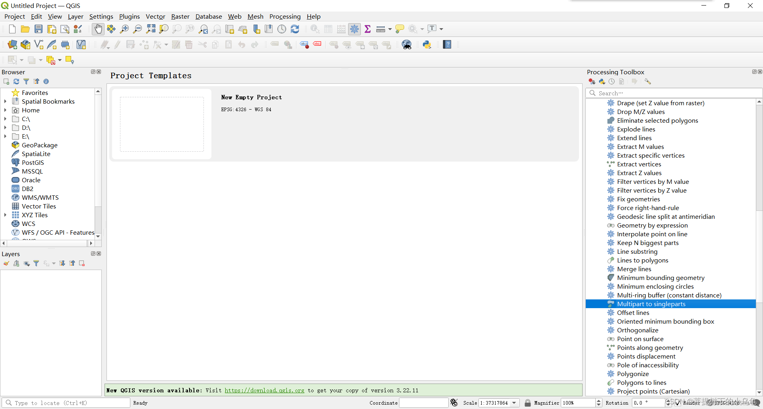The image size is (763, 409).
Task: Open the Temporal Controller clock icon
Action: [x=282, y=29]
